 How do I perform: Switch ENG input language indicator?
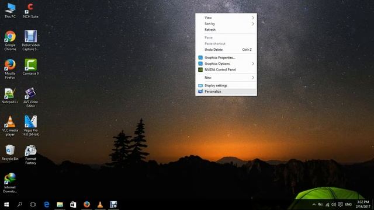348,205
